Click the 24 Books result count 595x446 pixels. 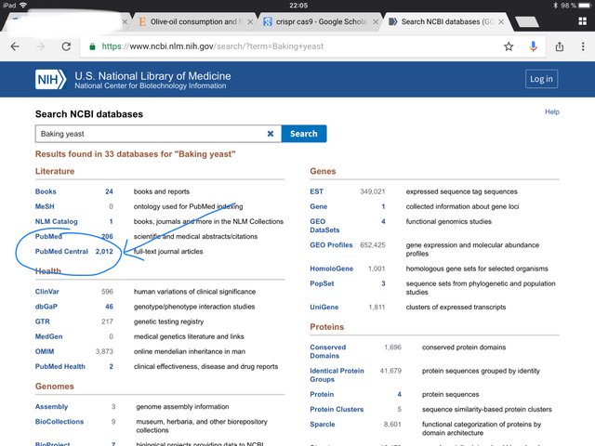pyautogui.click(x=109, y=191)
